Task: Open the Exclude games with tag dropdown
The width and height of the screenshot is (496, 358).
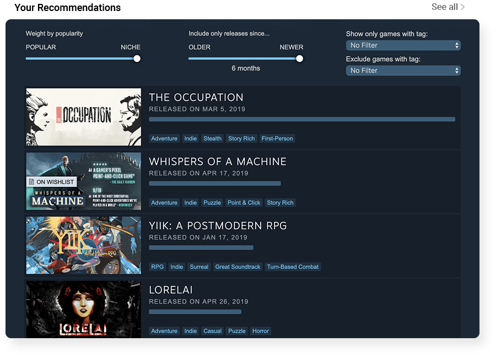Action: tap(403, 70)
